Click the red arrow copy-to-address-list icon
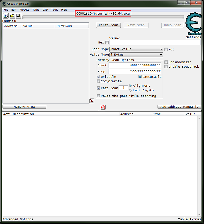The width and height of the screenshot is (204, 224). click(x=92, y=101)
